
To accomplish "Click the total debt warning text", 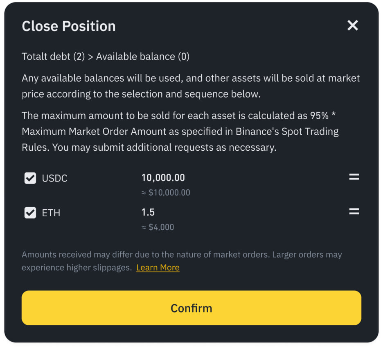I will pos(106,57).
